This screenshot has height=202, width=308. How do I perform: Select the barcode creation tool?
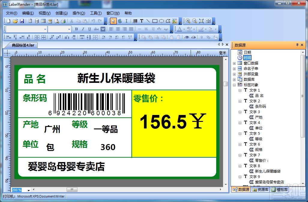click(135, 21)
